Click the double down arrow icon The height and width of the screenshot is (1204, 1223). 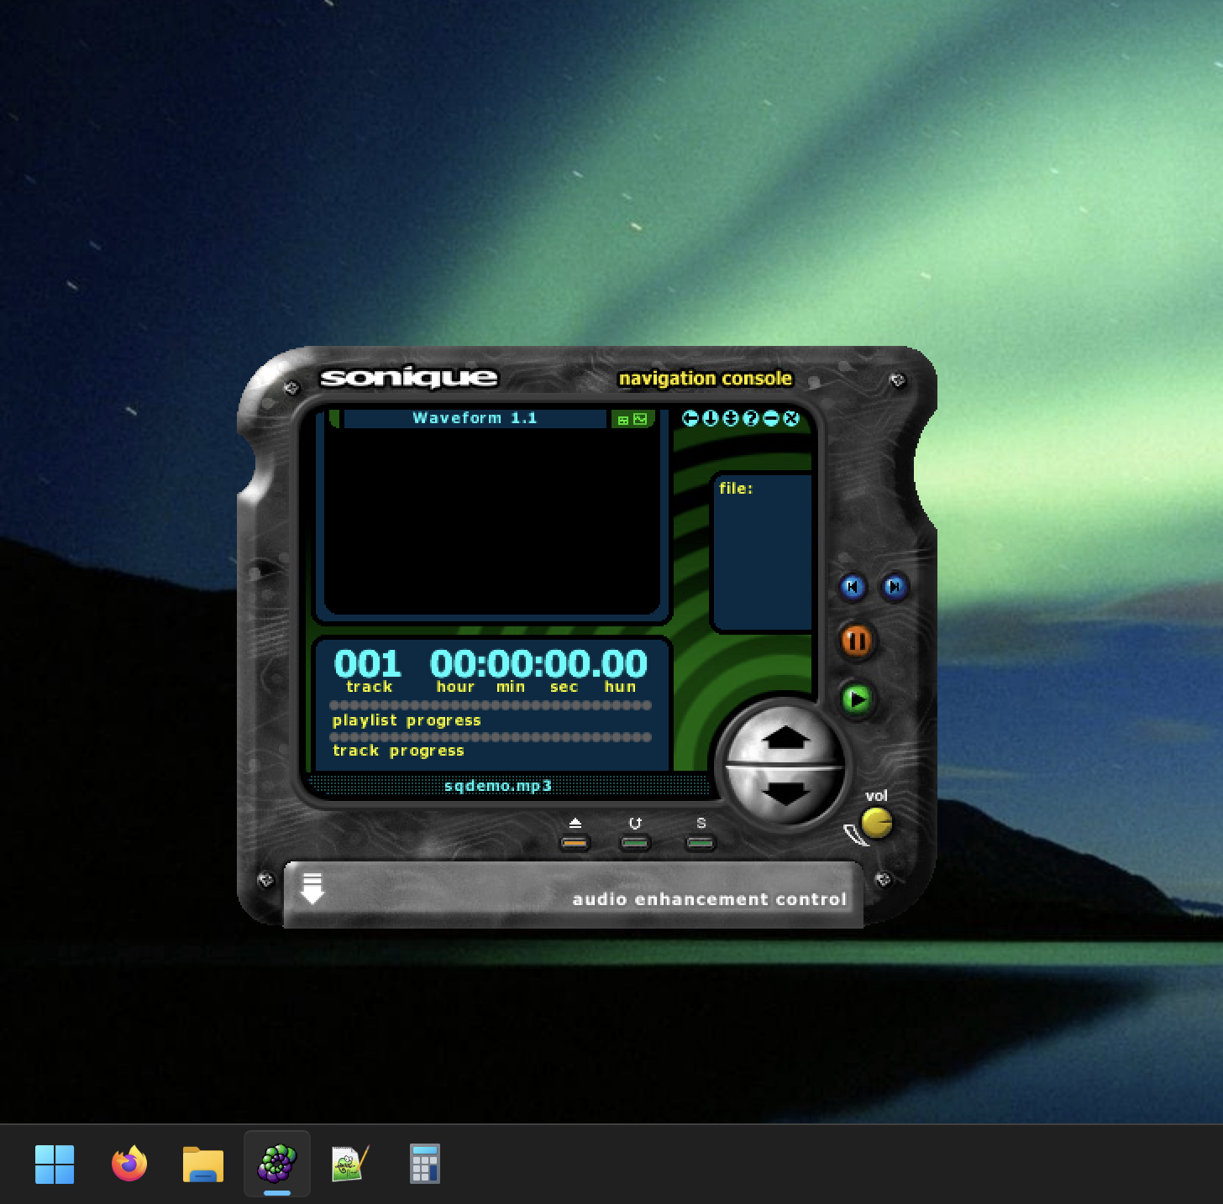click(x=731, y=418)
